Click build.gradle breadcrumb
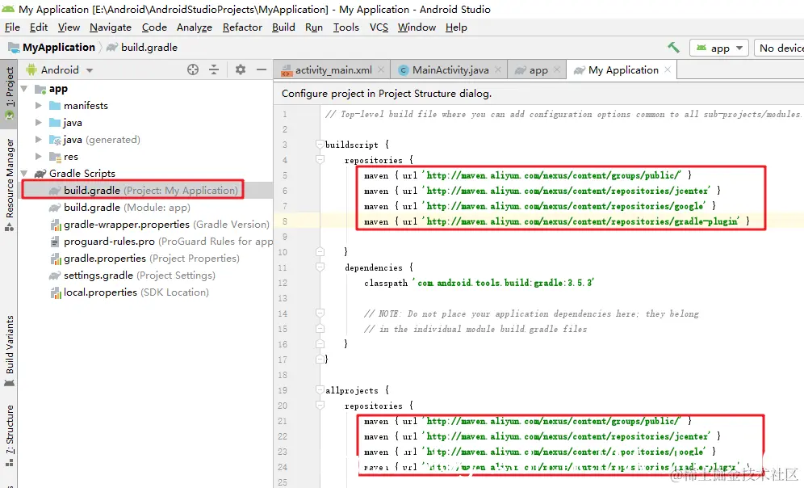This screenshot has width=804, height=488. click(x=142, y=48)
